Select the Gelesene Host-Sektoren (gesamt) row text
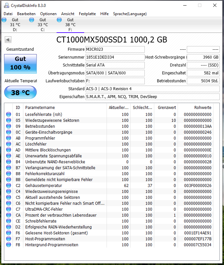This screenshot has width=224, height=265. point(57,233)
